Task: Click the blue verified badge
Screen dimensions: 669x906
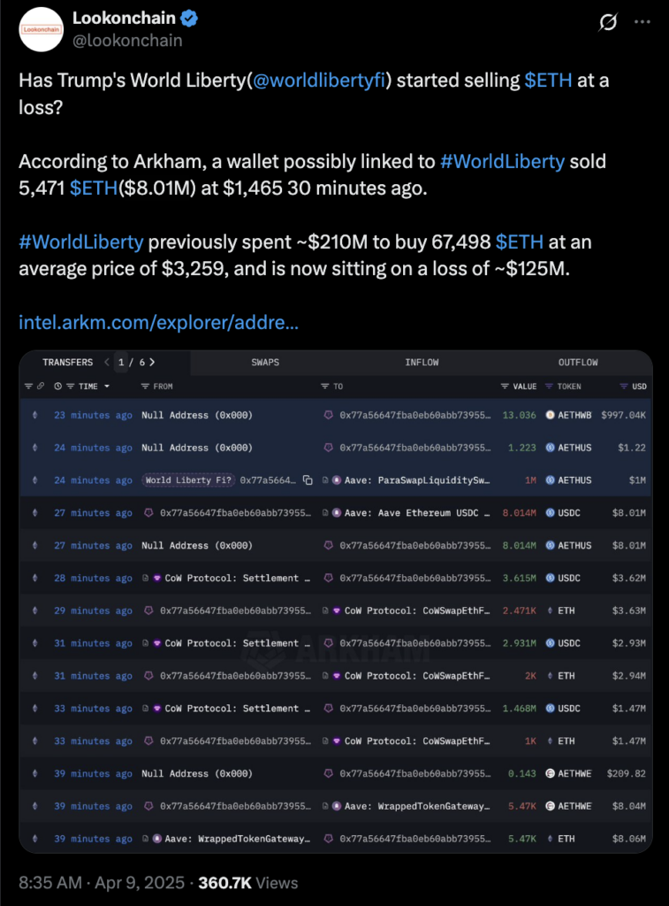Action: 189,19
